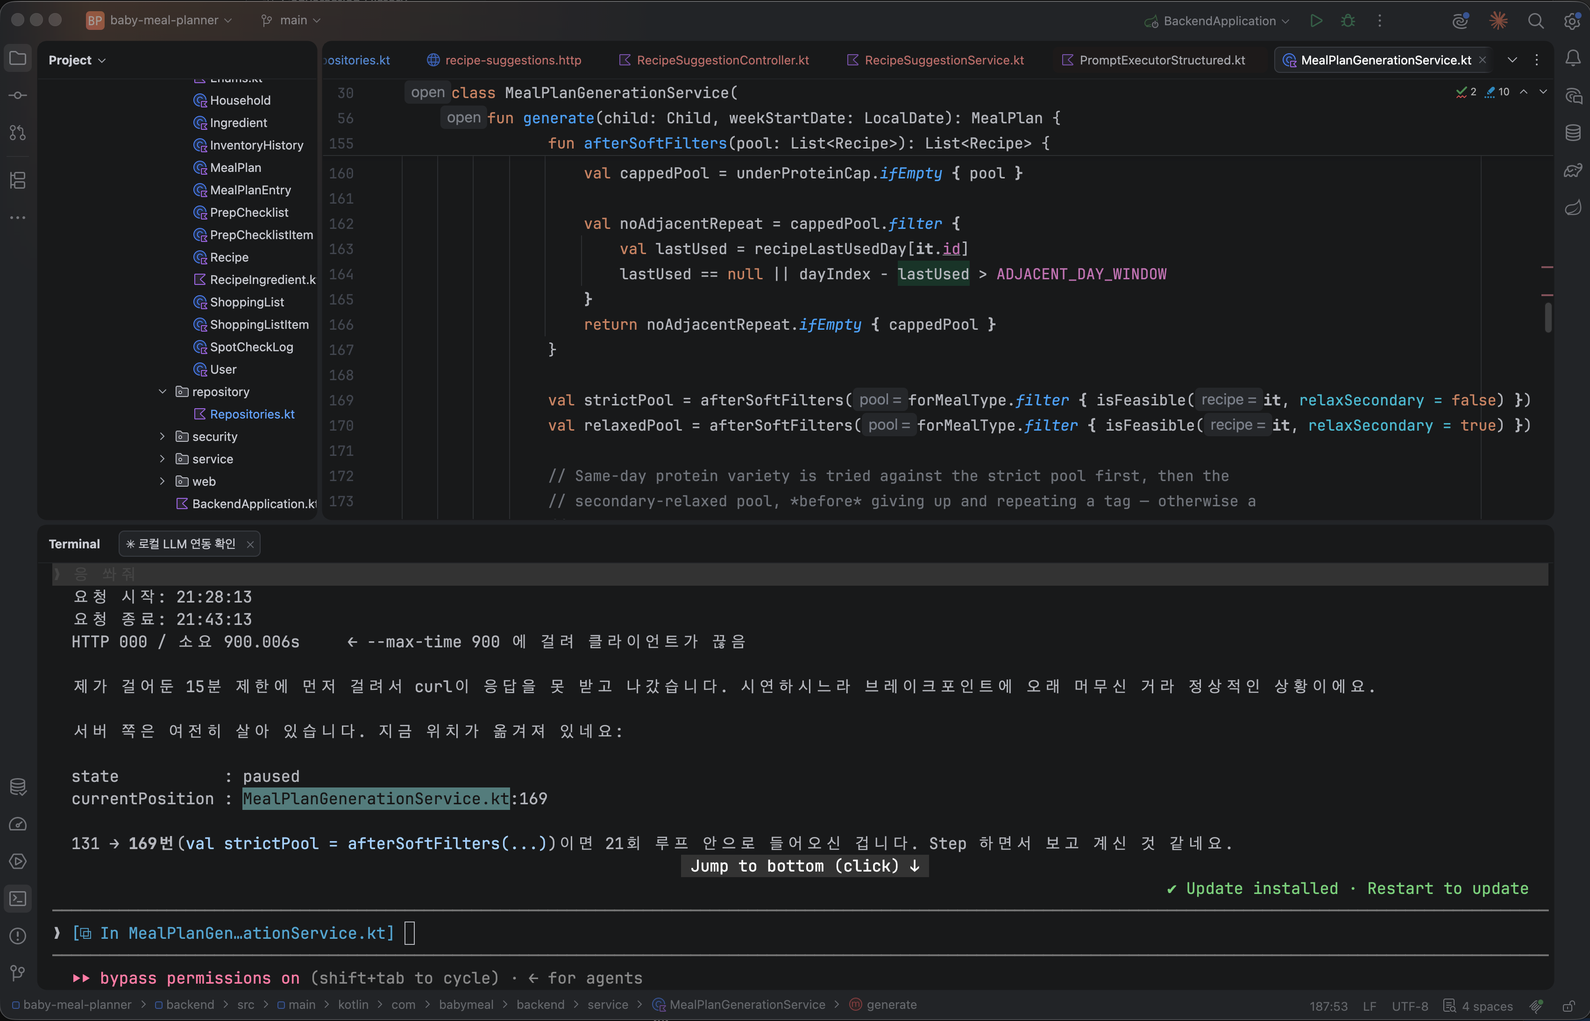
Task: Go to next highlighted problem arrow
Action: point(1543,92)
